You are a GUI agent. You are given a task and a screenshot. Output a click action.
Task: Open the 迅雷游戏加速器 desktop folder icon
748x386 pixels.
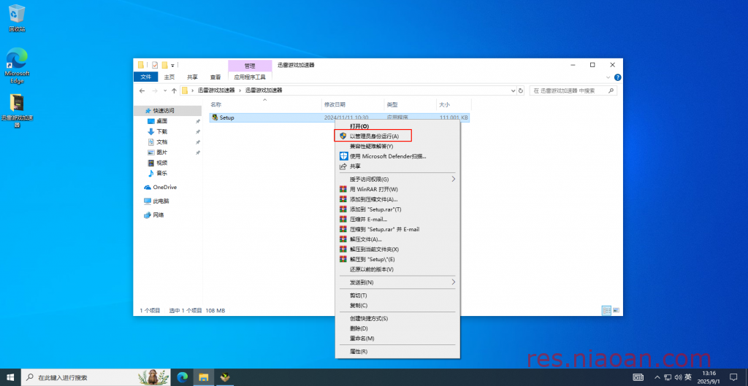point(18,111)
